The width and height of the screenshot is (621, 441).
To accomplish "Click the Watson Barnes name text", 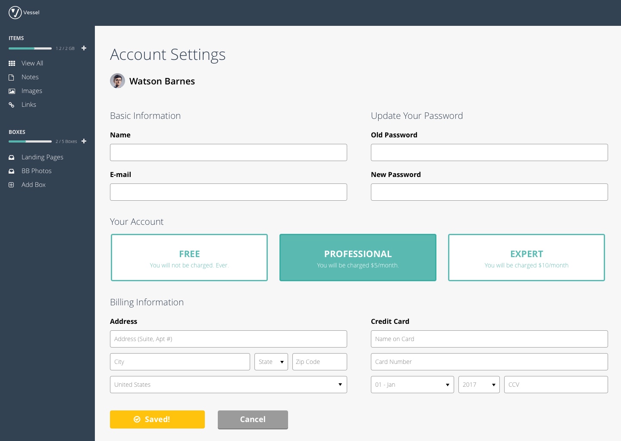I will pyautogui.click(x=162, y=81).
